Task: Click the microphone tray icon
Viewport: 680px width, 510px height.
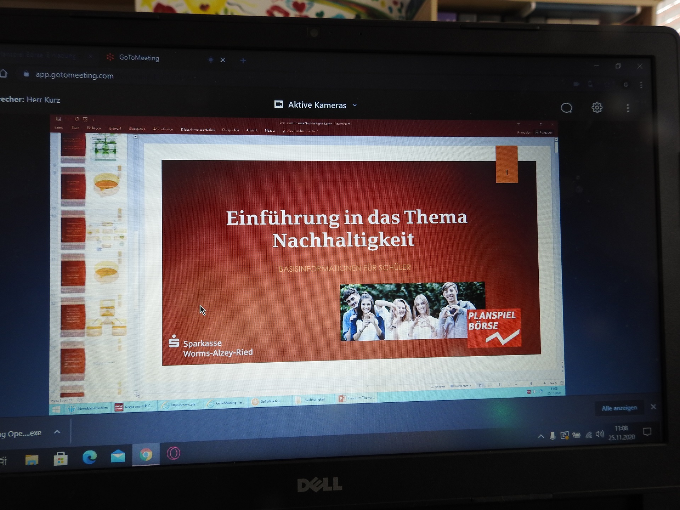Action: coord(552,436)
